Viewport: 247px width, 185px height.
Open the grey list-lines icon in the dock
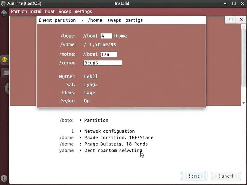(5, 73)
